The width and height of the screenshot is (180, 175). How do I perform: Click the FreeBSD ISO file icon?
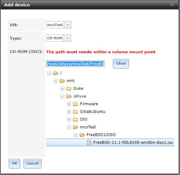[x=89, y=143]
